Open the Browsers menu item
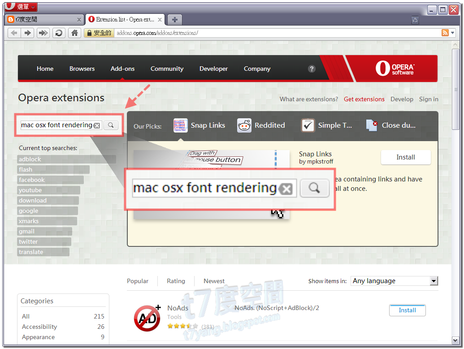Viewport: 464px width, 349px height. [82, 69]
